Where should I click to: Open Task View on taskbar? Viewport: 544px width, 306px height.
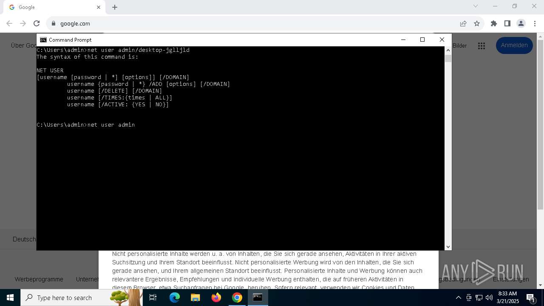(x=153, y=297)
